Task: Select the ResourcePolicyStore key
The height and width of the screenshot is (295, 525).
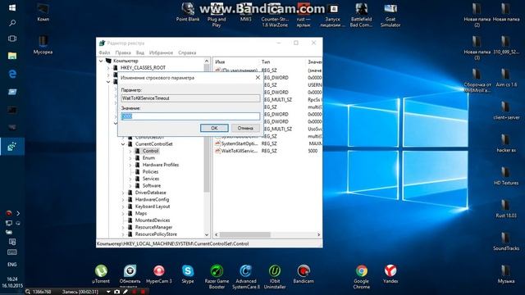Action: click(156, 234)
